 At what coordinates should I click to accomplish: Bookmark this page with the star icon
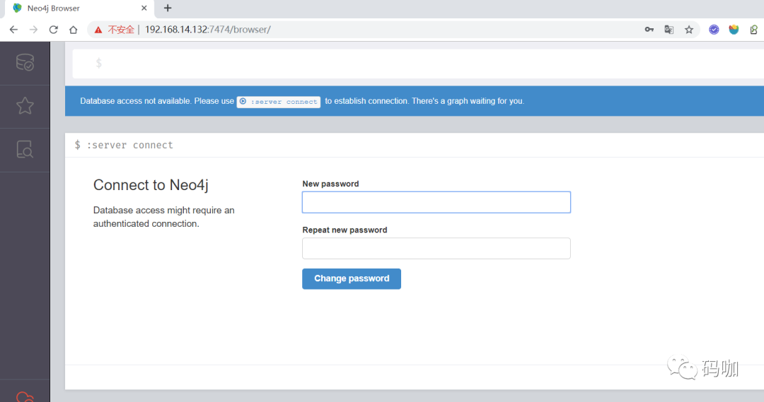click(x=689, y=30)
